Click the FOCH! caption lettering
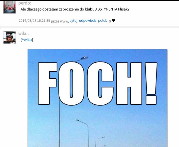 [x=97, y=83]
